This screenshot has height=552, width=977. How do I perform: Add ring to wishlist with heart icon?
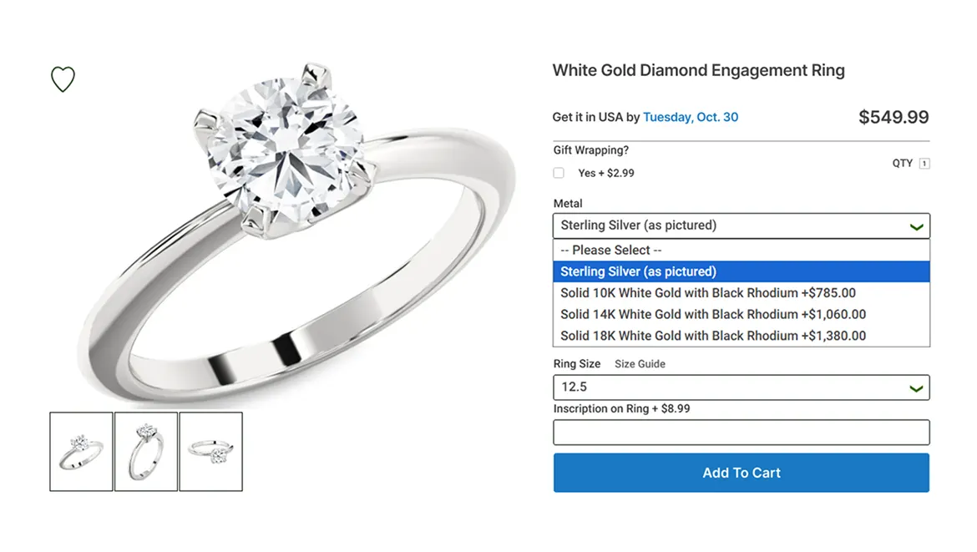tap(63, 79)
